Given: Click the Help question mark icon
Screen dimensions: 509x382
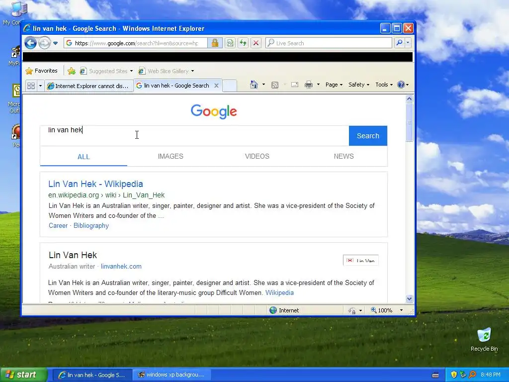Looking at the screenshot, I should click(x=401, y=85).
